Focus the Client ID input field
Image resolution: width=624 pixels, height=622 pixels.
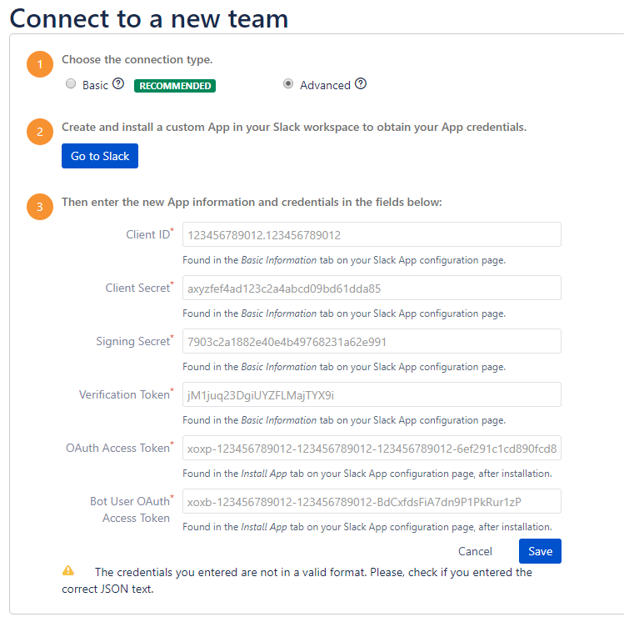click(372, 234)
